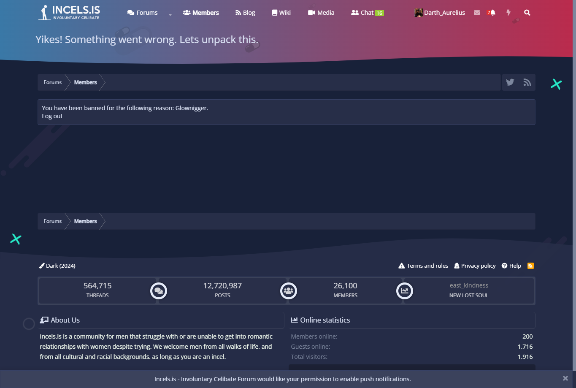Click the Incels.is site logo
The image size is (576, 388).
click(x=70, y=13)
